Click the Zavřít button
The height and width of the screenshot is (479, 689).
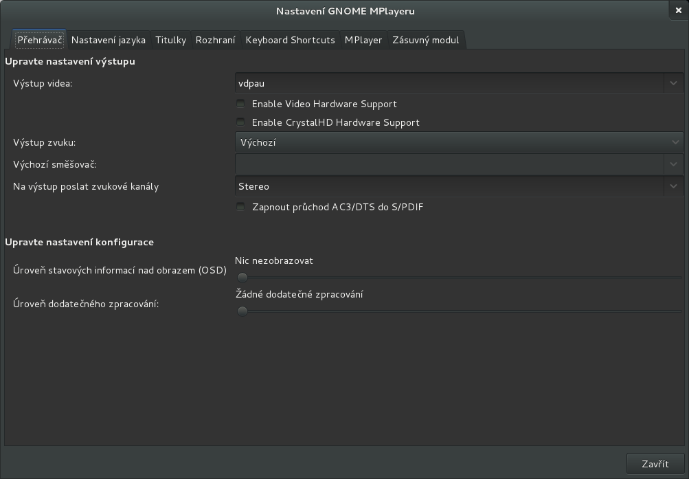[x=655, y=464]
